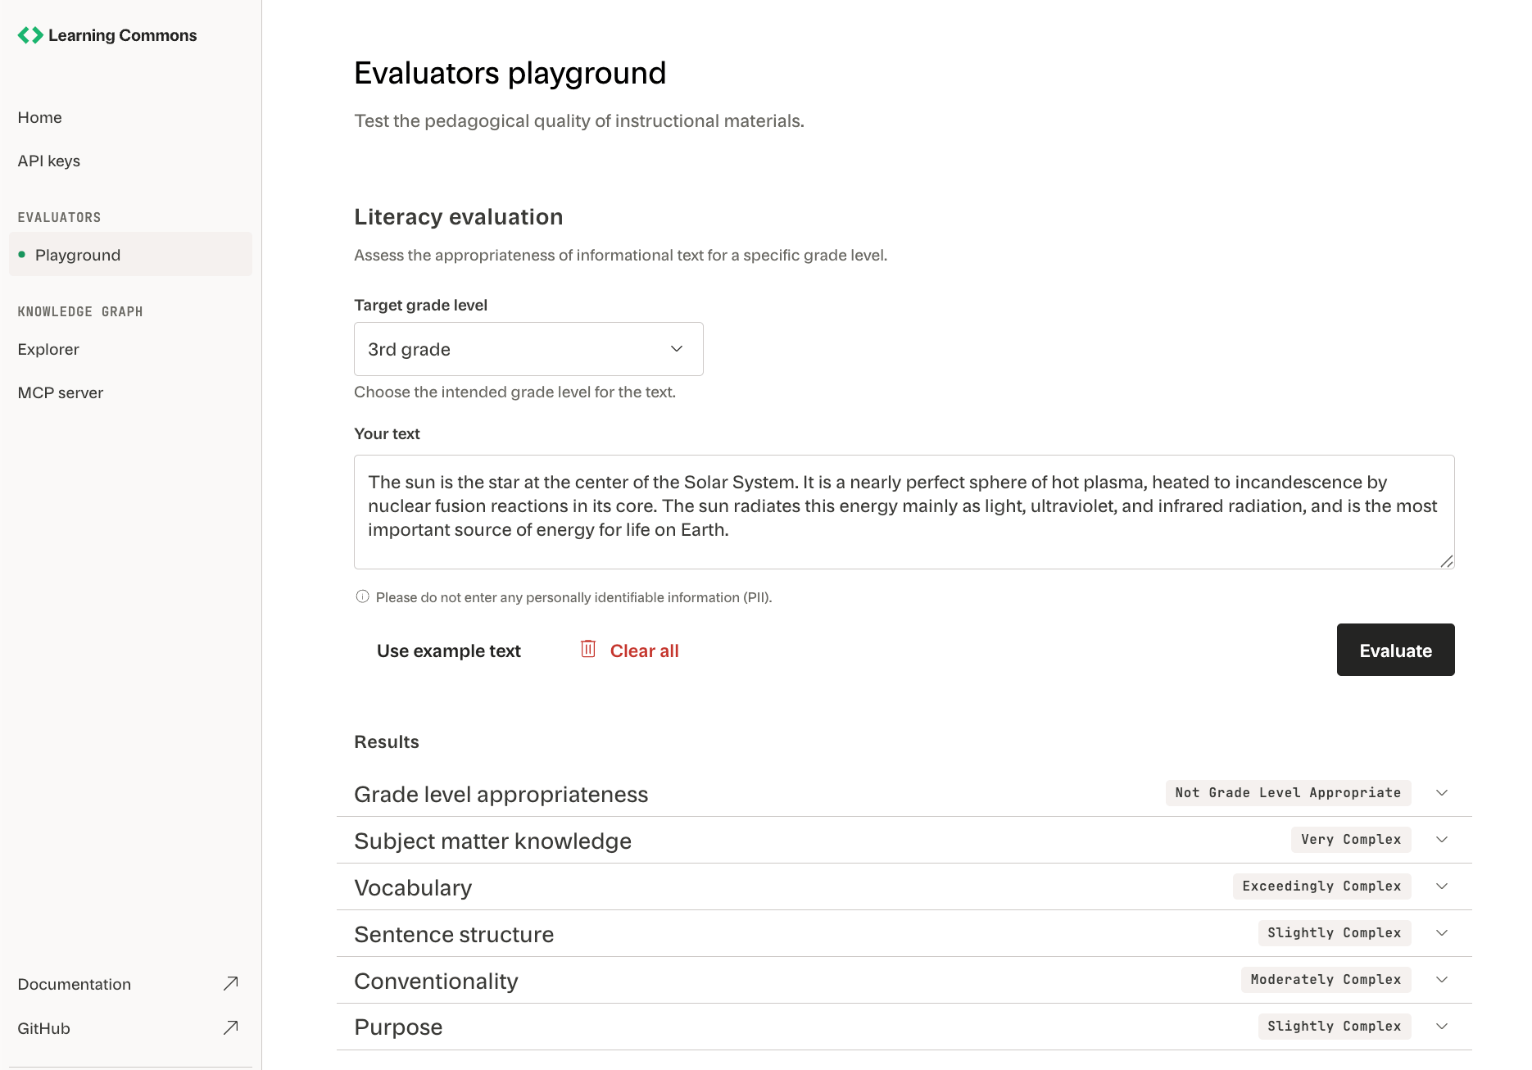Click the Moderately Complex badge
Image resolution: width=1532 pixels, height=1070 pixels.
pos(1326,979)
